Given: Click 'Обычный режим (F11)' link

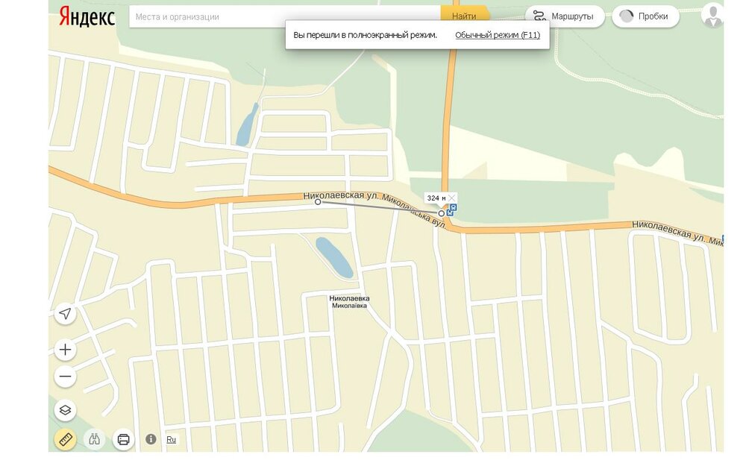Looking at the screenshot, I should tap(498, 35).
